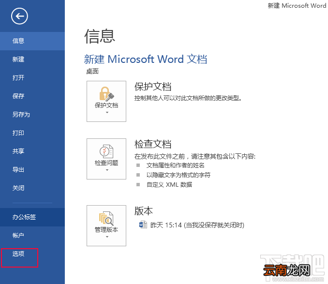Select 另存为 in the sidebar
The image size is (328, 284).
(x=32, y=115)
